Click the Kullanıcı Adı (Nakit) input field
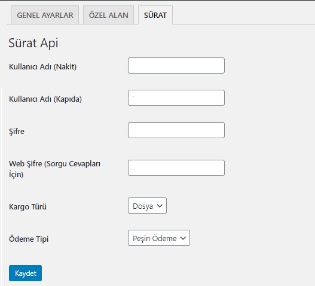 click(176, 66)
